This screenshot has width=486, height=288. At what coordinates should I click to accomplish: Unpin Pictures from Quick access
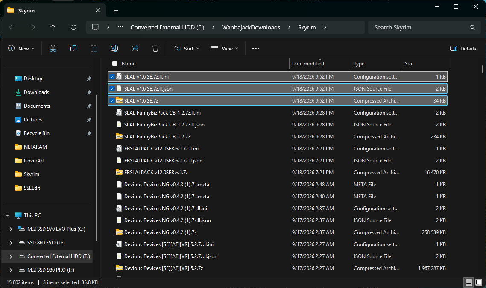[89, 120]
